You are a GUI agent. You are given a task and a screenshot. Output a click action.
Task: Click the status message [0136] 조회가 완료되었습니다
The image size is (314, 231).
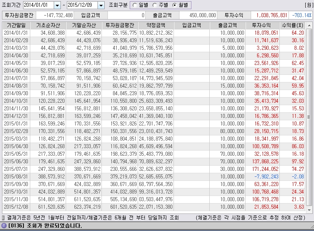click(45, 225)
